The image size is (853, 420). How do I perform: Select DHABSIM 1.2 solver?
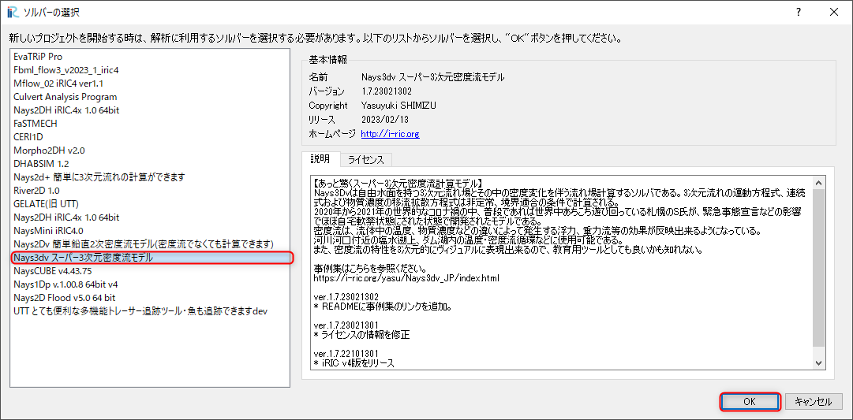[150, 164]
